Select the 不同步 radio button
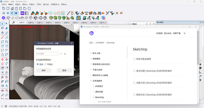 (45, 64)
